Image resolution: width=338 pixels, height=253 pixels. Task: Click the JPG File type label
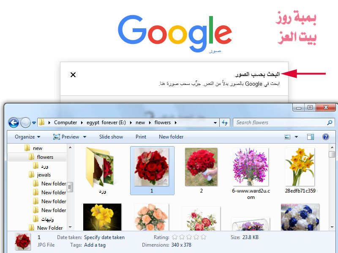(x=46, y=245)
